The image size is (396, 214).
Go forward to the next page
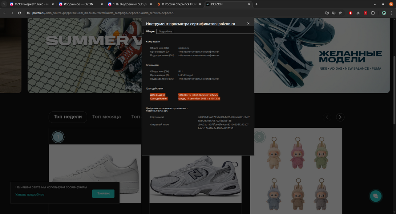(12, 13)
